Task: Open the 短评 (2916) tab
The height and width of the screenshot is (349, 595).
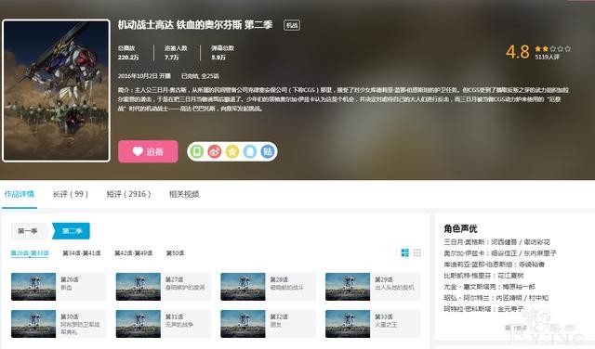Action: pos(128,194)
